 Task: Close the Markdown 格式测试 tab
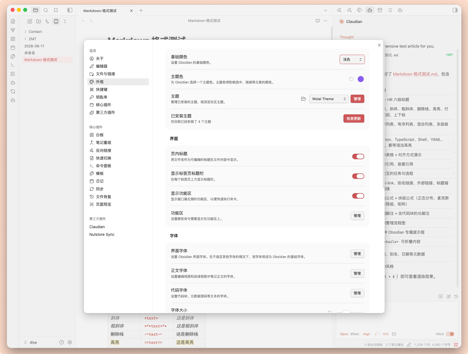coord(131,11)
